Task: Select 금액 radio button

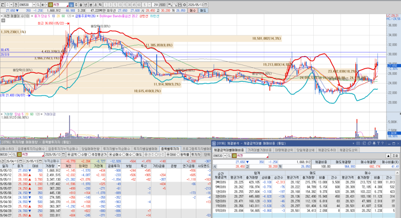Action: click(x=69, y=155)
